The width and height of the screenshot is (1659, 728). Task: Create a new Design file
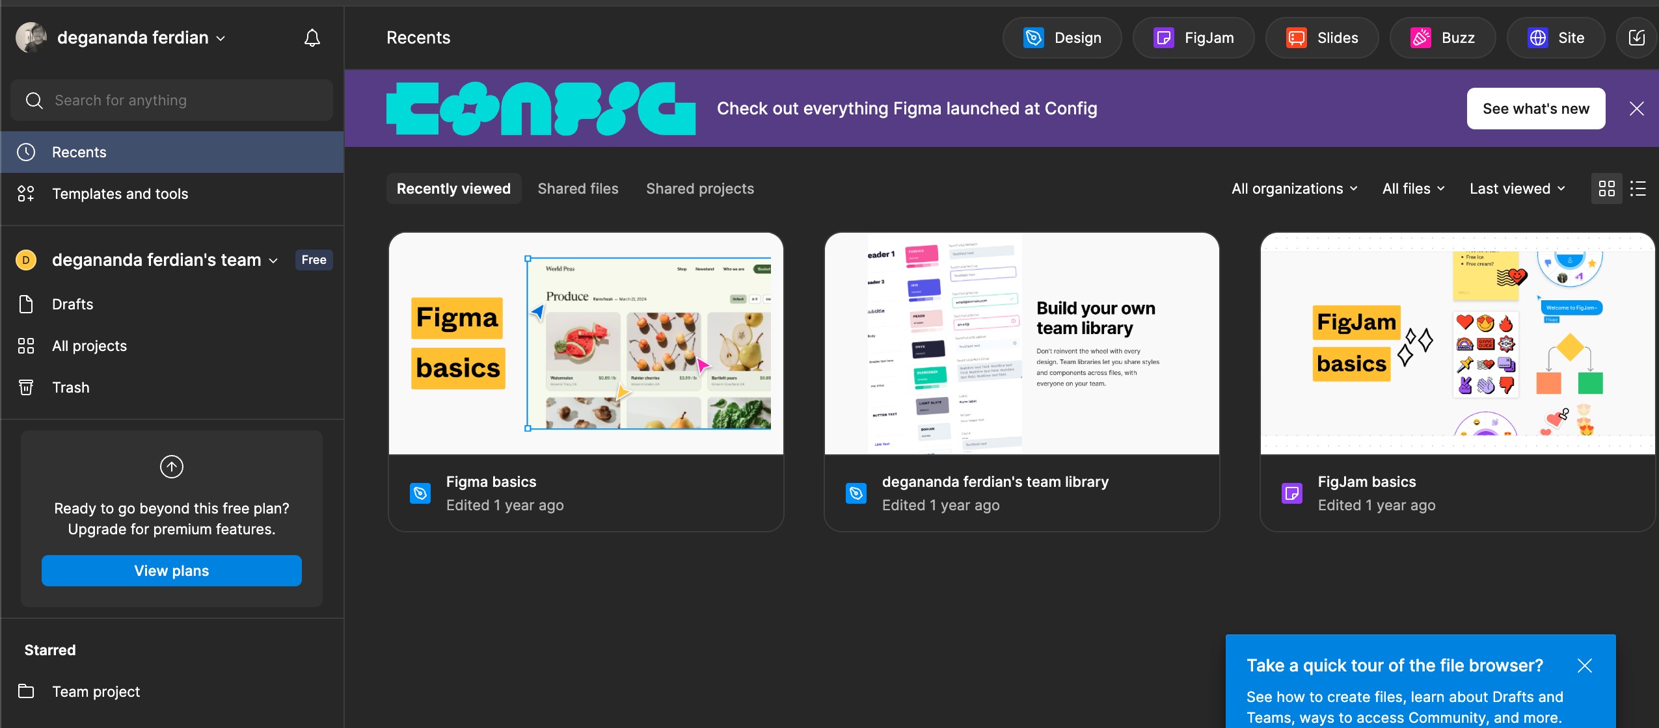1062,38
